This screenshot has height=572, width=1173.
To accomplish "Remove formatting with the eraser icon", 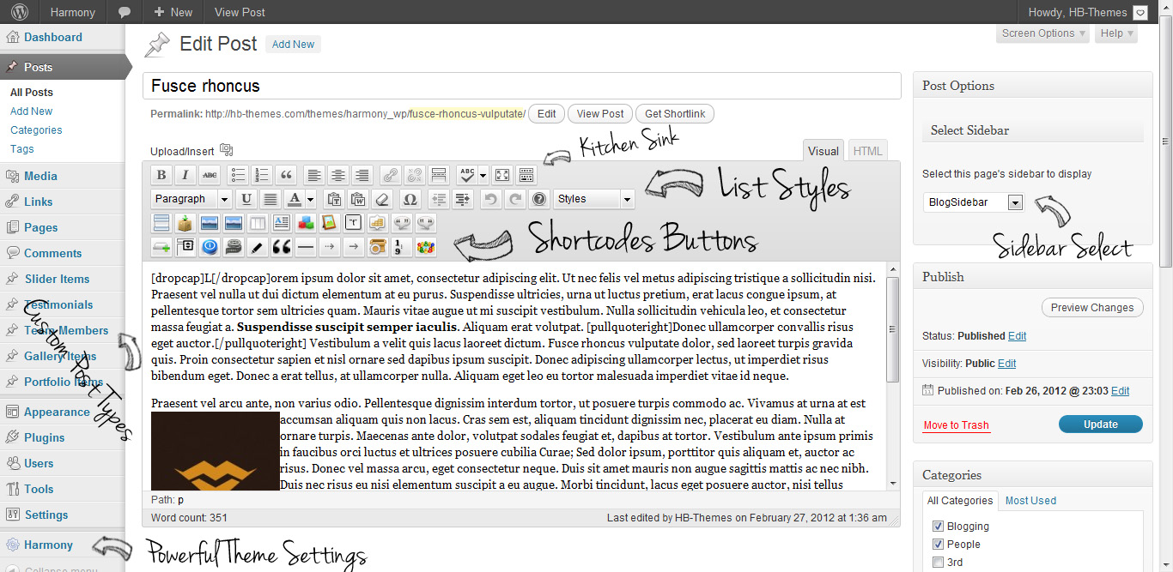I will tap(382, 199).
